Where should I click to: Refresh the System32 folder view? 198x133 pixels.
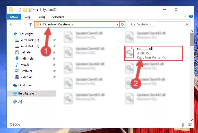pyautogui.click(x=122, y=24)
